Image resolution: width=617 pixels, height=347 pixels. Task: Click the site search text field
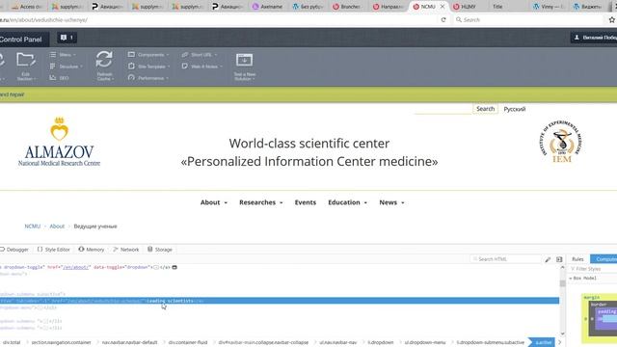tap(443, 109)
